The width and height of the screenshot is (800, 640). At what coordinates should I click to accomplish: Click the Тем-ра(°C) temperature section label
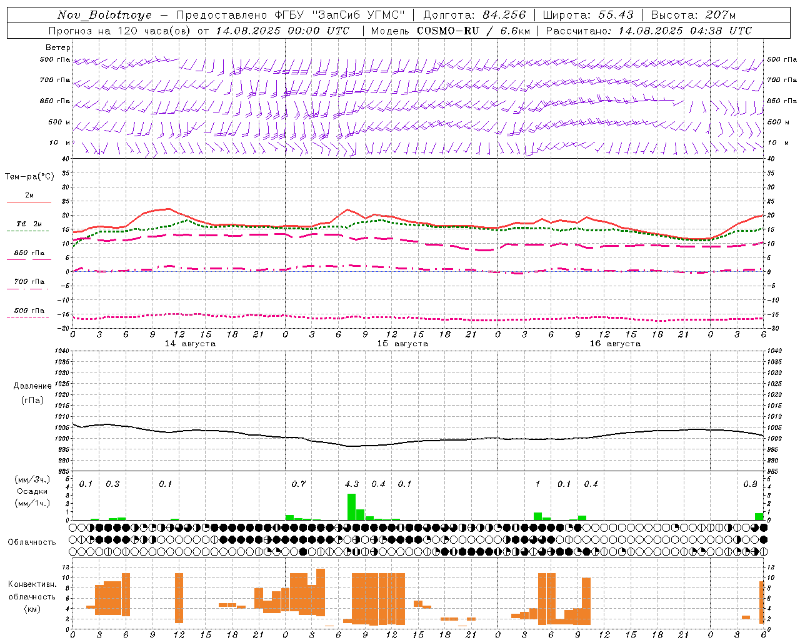click(x=29, y=177)
